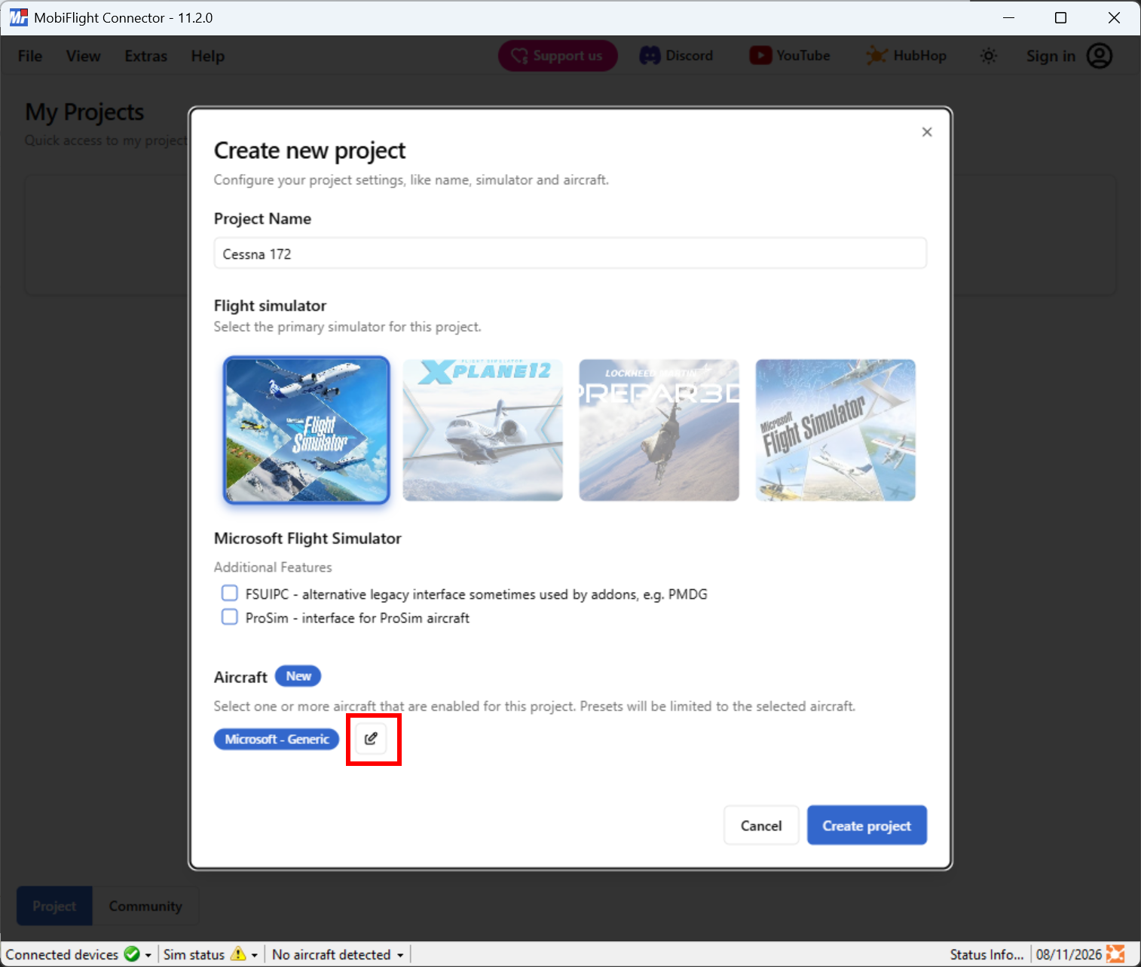Minimize the MobiFlight Connector window

[x=1008, y=17]
